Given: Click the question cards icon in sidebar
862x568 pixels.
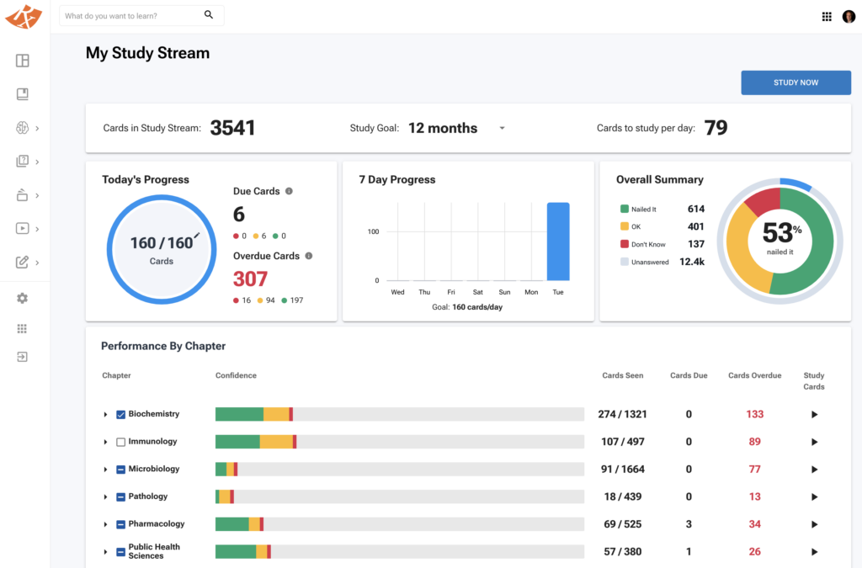Looking at the screenshot, I should (23, 162).
